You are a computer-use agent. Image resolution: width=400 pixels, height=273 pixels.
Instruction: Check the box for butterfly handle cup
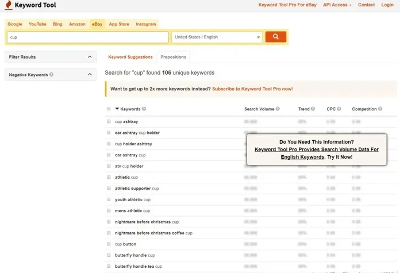[x=109, y=255]
